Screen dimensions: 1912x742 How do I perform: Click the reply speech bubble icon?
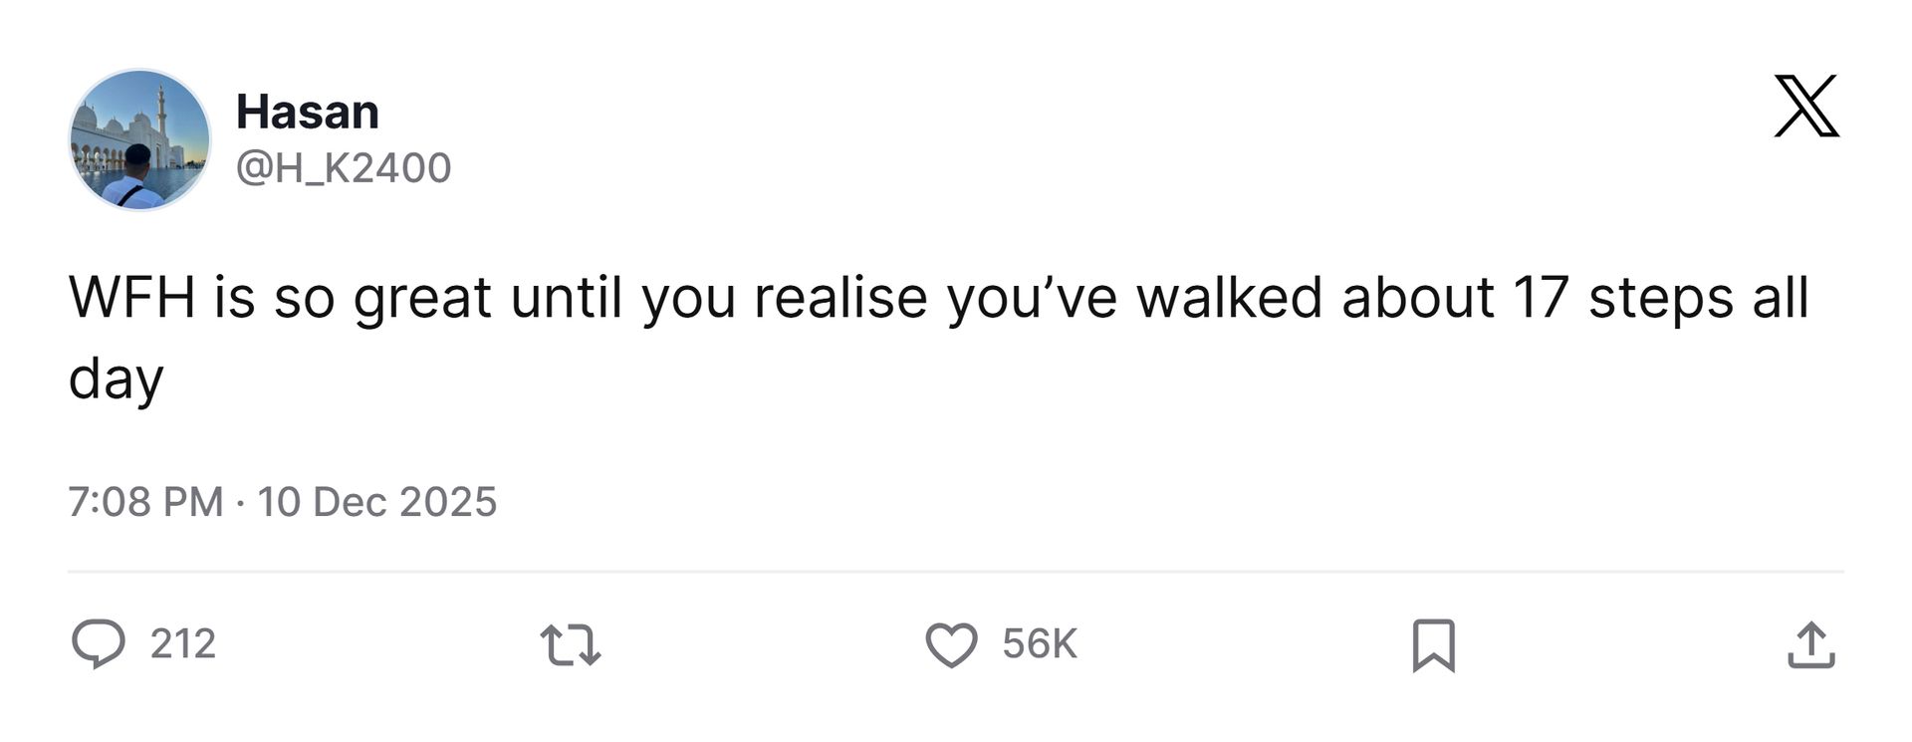99,644
